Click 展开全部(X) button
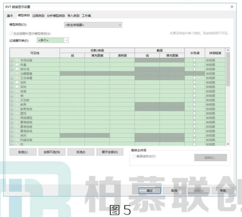The height and width of the screenshot is (217, 242). pyautogui.click(x=110, y=152)
